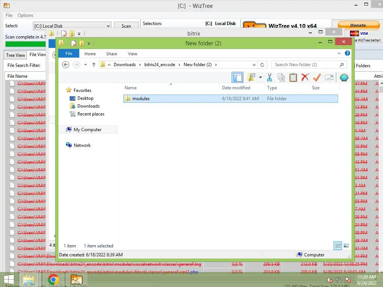Open Action Center flag icon

tap(348, 280)
